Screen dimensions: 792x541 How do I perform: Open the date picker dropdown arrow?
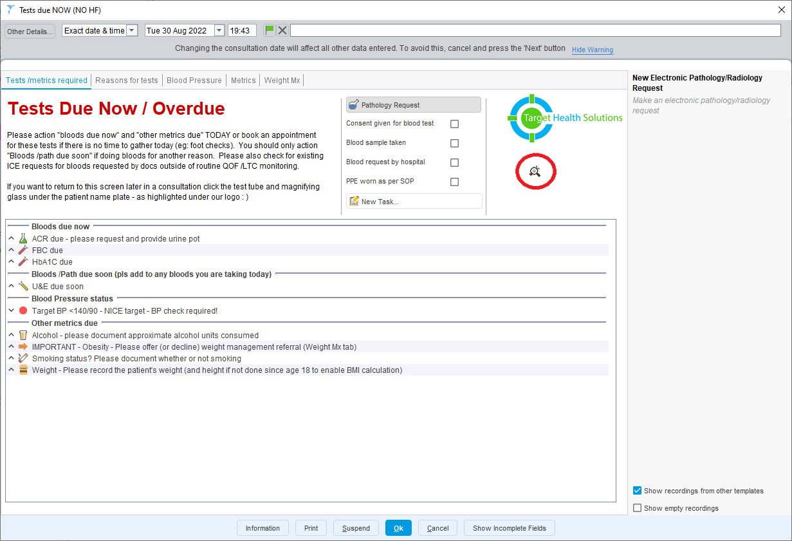point(219,30)
